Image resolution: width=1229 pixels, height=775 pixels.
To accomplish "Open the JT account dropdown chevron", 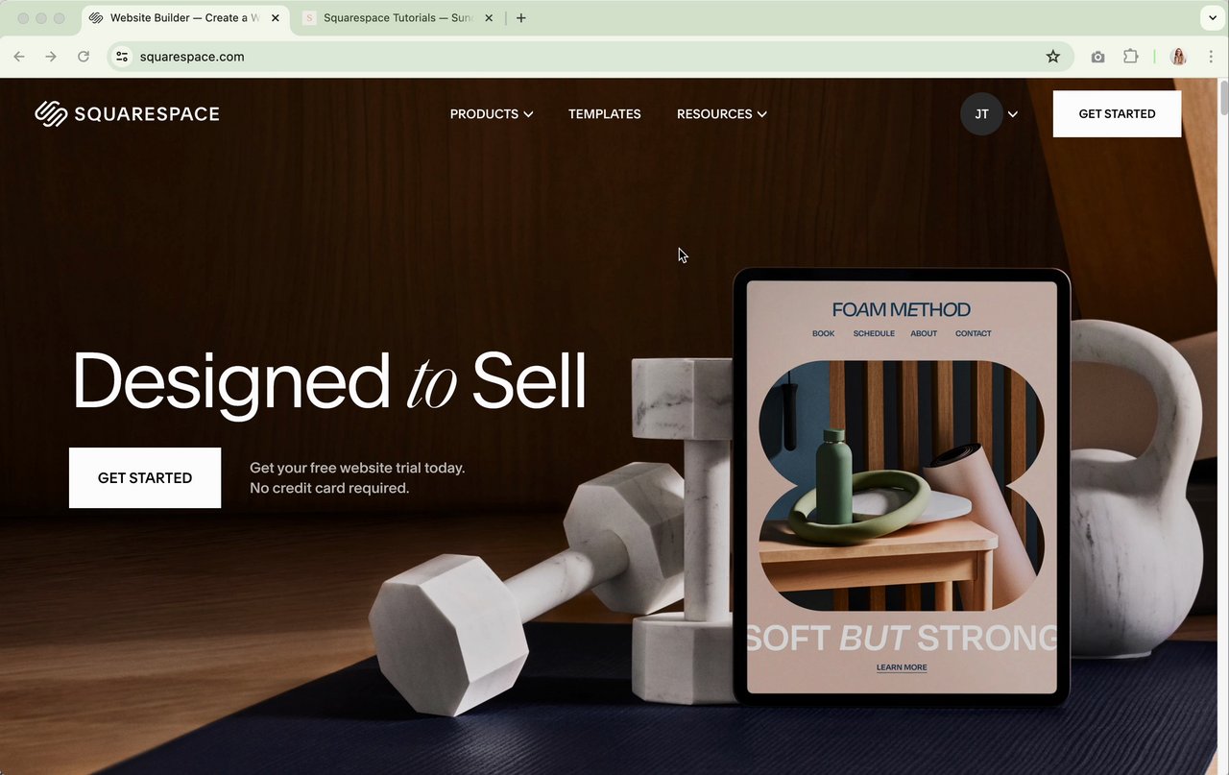I will 1013,114.
